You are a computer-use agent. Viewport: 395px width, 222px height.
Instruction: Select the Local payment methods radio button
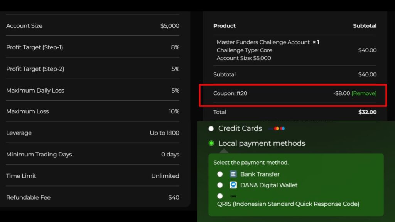[x=211, y=143]
